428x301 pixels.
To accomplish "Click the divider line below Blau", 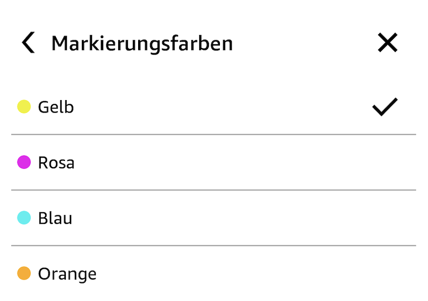I will [214, 246].
